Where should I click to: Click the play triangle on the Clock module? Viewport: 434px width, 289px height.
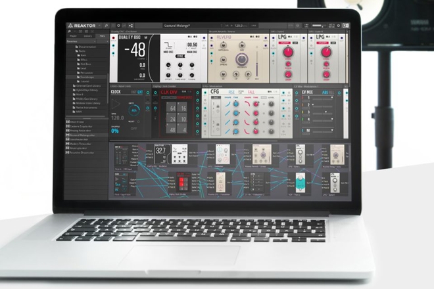(x=116, y=104)
